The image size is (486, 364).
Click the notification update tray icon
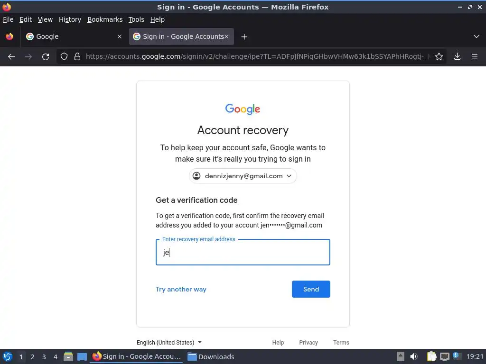[456, 356]
